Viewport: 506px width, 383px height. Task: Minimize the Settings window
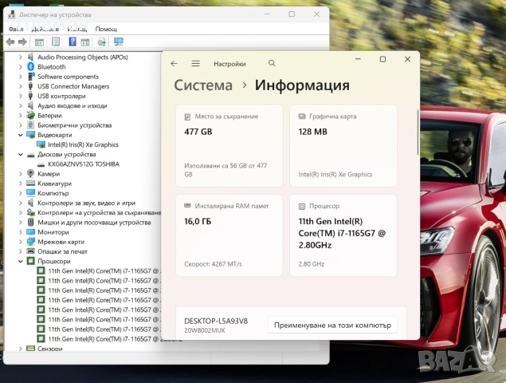(358, 59)
